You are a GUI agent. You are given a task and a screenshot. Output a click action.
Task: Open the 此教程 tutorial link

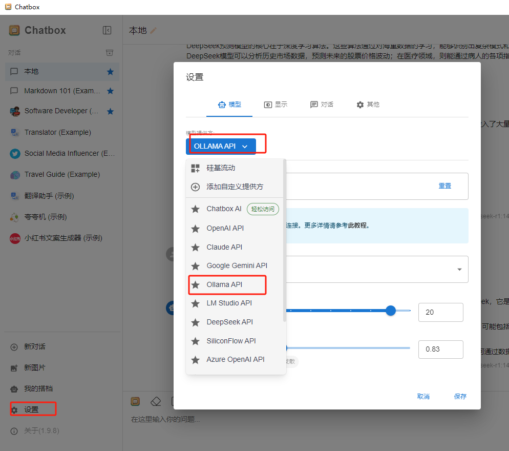pyautogui.click(x=358, y=225)
